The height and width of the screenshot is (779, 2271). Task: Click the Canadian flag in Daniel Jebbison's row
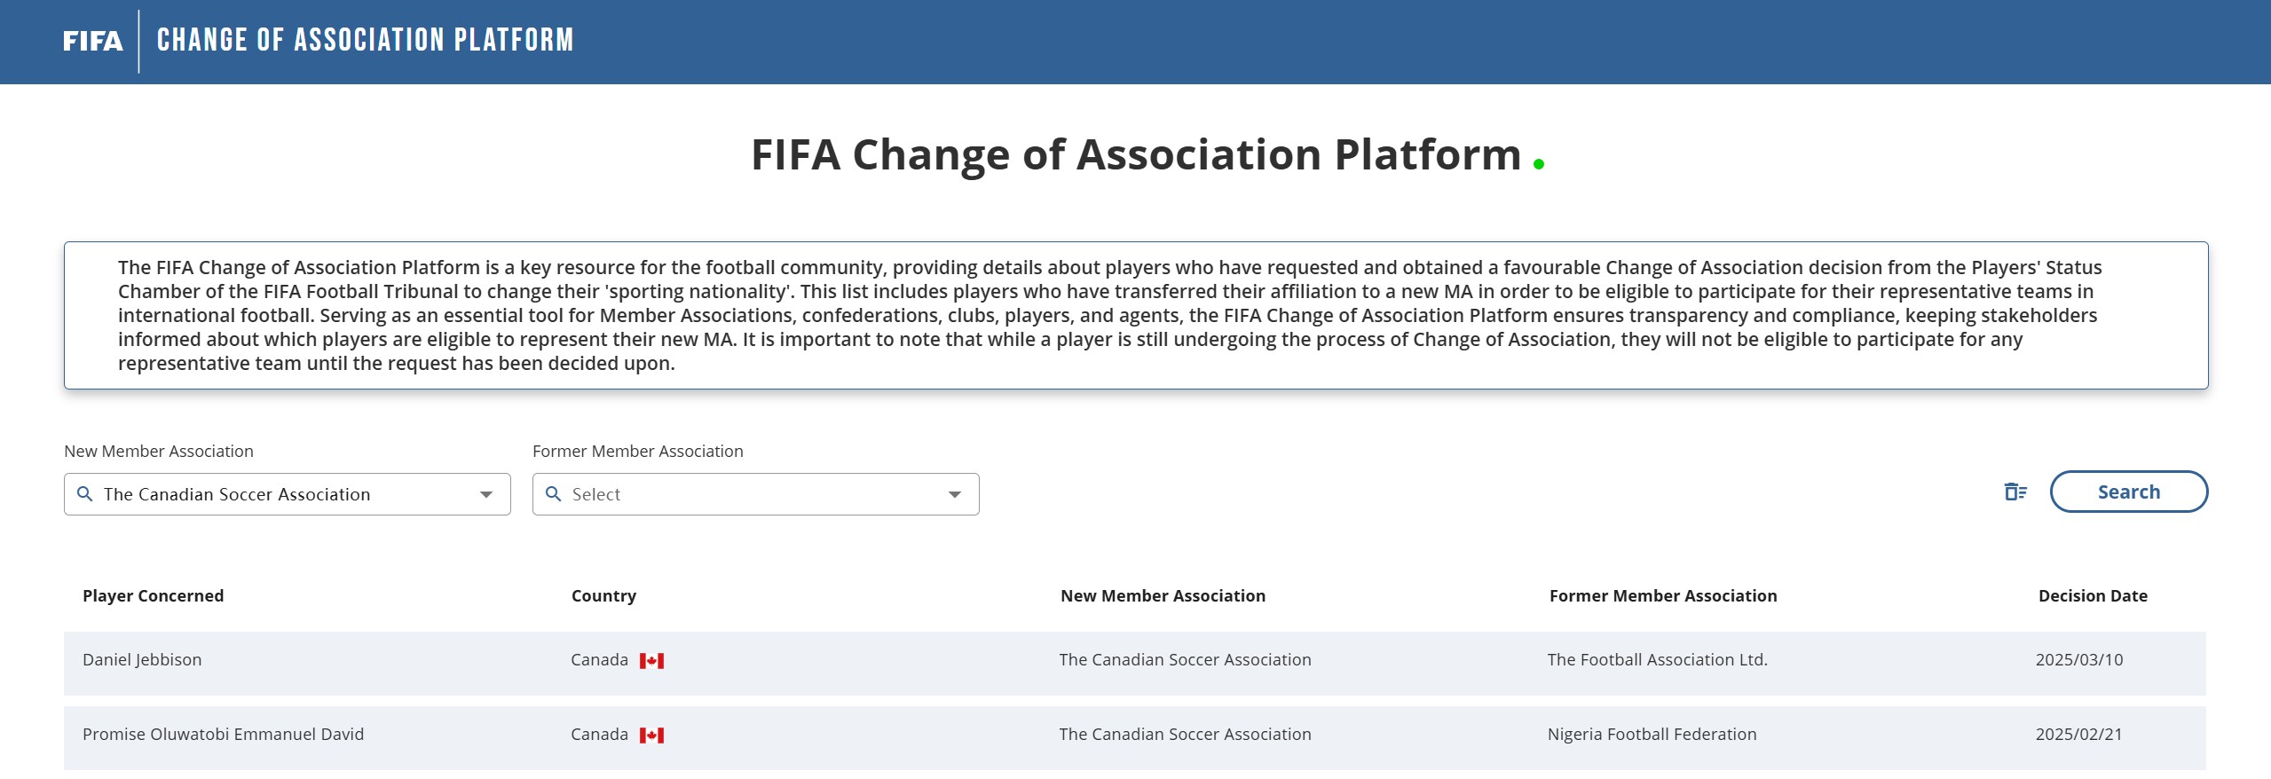tap(651, 661)
